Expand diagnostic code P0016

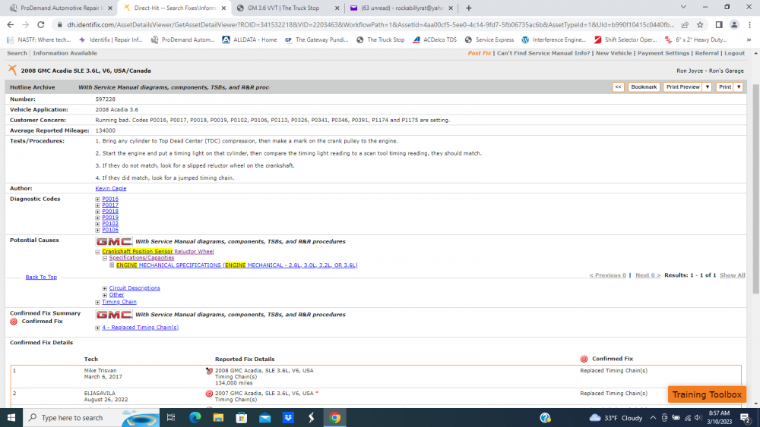coord(97,199)
